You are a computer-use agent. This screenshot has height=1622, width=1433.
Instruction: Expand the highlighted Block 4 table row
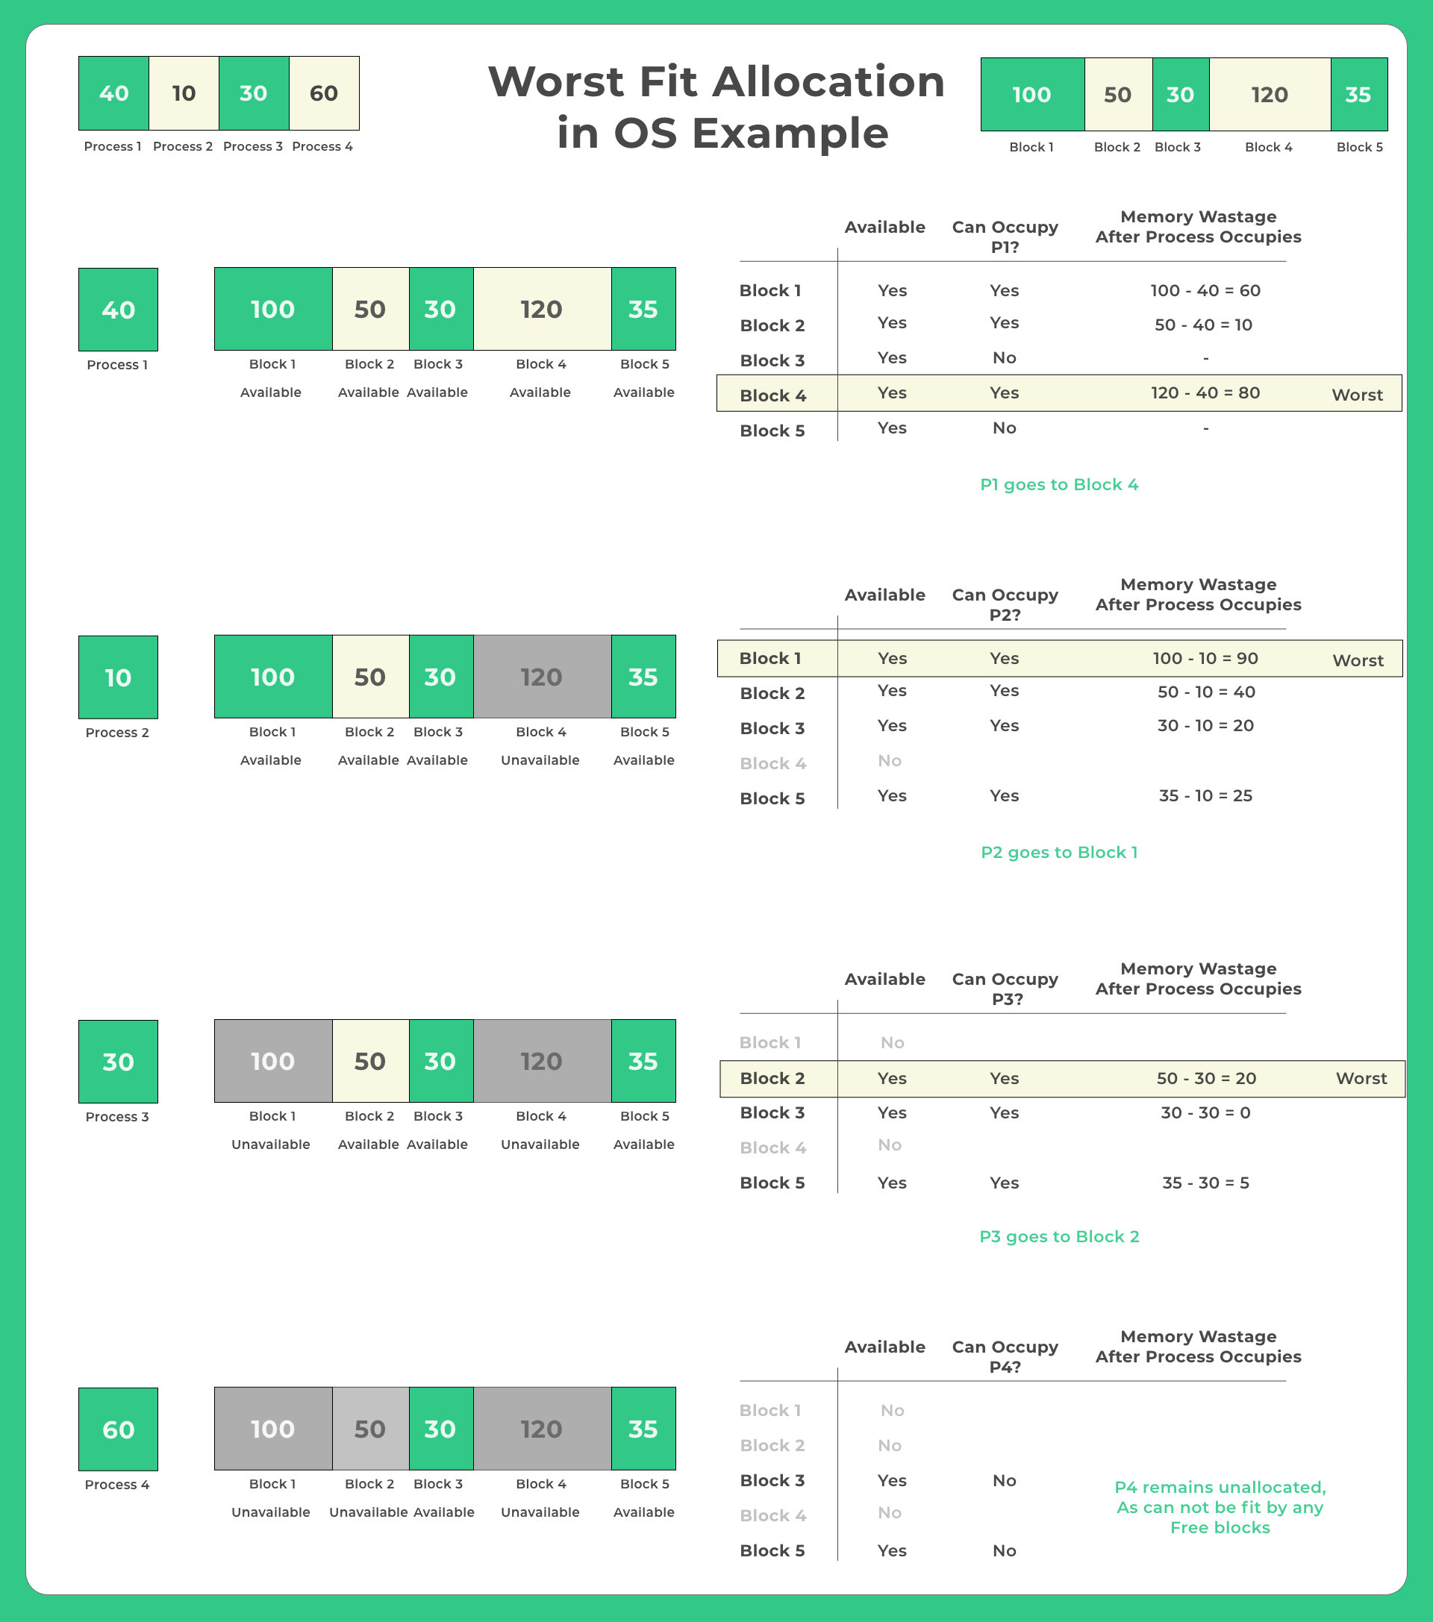1060,392
